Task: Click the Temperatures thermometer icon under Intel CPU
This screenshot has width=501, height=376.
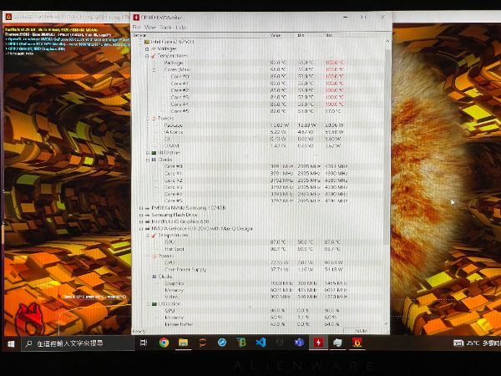Action: (154, 56)
